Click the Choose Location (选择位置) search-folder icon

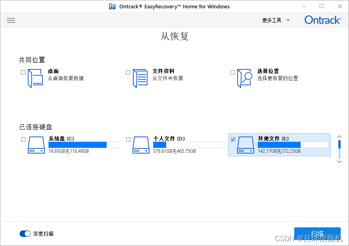(x=245, y=79)
